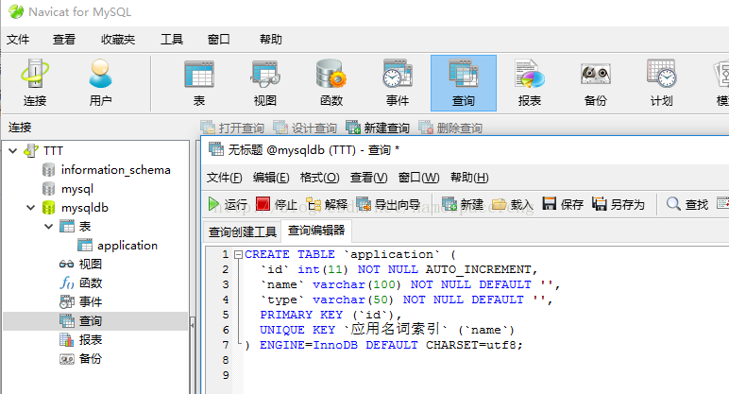Select TTT connection in tree
The image size is (729, 394).
pyautogui.click(x=53, y=151)
